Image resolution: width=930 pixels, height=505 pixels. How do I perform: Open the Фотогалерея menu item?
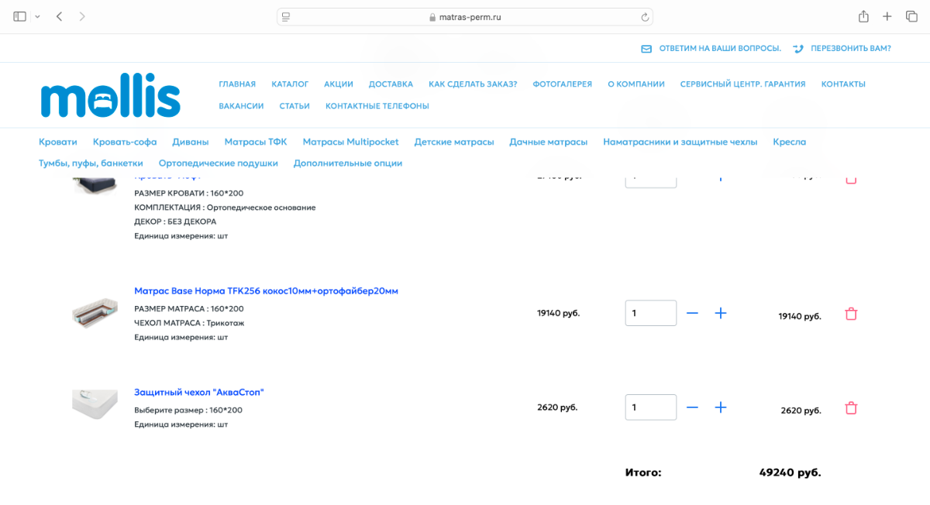(x=562, y=84)
